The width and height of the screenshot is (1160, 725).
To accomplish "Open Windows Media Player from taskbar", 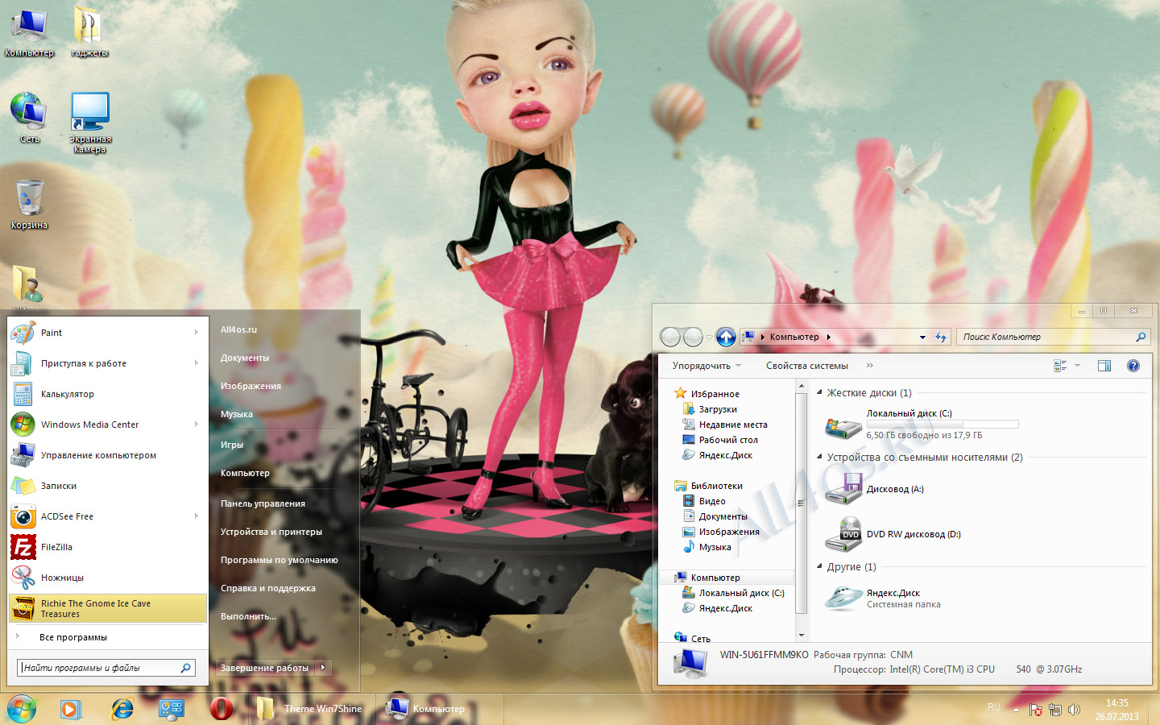I will click(71, 709).
